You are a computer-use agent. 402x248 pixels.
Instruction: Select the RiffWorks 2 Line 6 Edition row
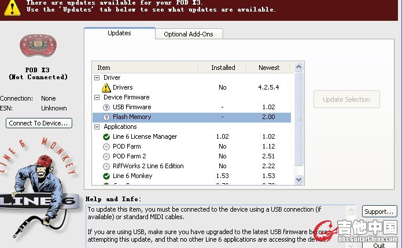(192, 166)
